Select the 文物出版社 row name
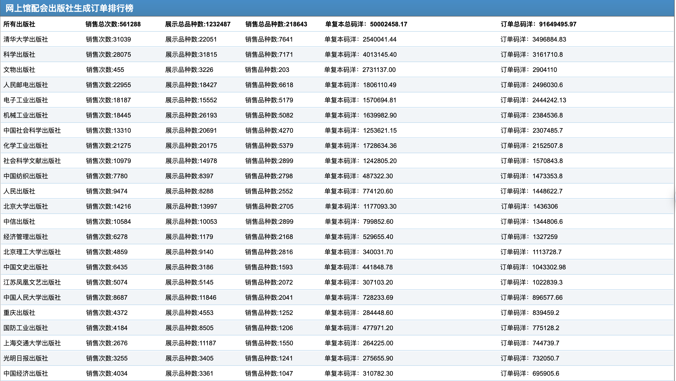This screenshot has width=676, height=381. [19, 70]
